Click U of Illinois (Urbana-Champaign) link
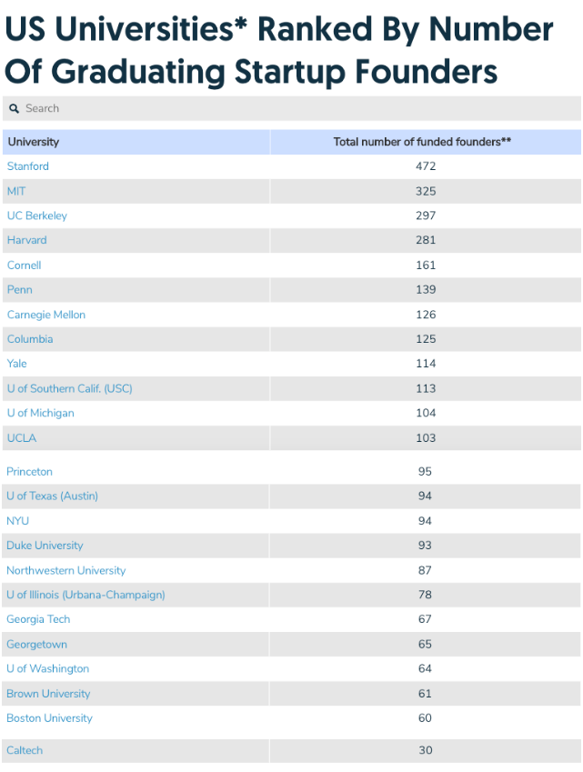 [x=85, y=595]
